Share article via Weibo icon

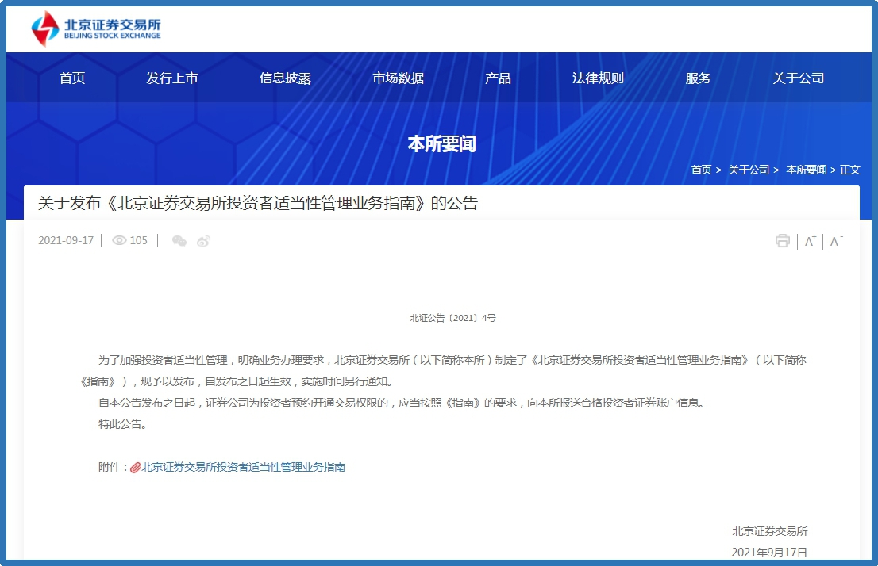click(x=204, y=241)
